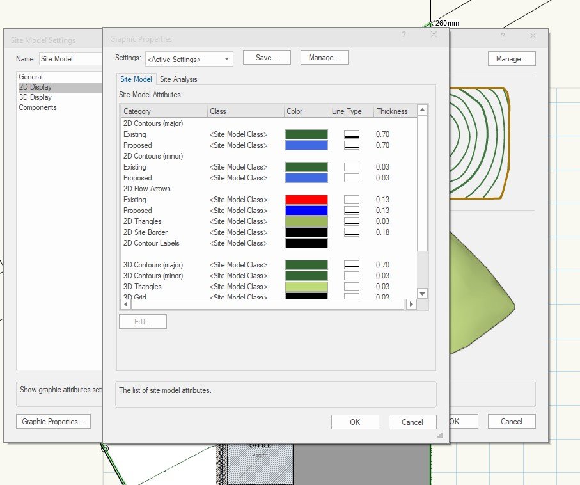580x485 pixels.
Task: Select Components in the settings list
Action: [37, 107]
